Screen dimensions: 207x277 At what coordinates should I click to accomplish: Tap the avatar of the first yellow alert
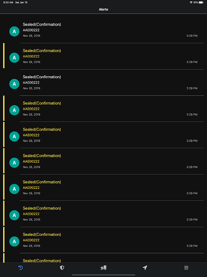pyautogui.click(x=14, y=57)
